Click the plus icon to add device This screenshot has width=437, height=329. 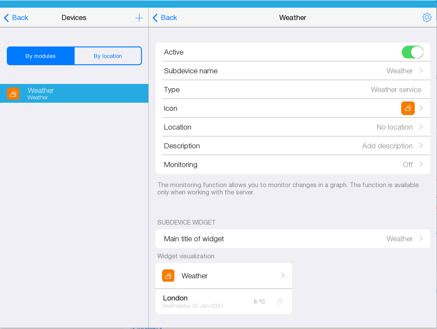(139, 17)
